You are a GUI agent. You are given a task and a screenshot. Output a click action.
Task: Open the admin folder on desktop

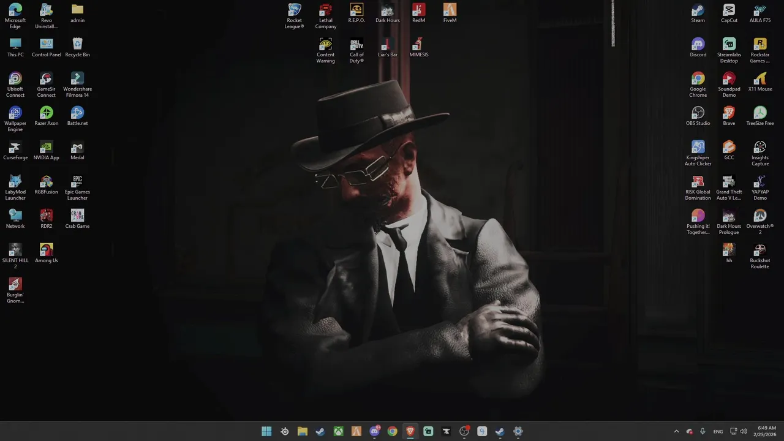(x=77, y=13)
